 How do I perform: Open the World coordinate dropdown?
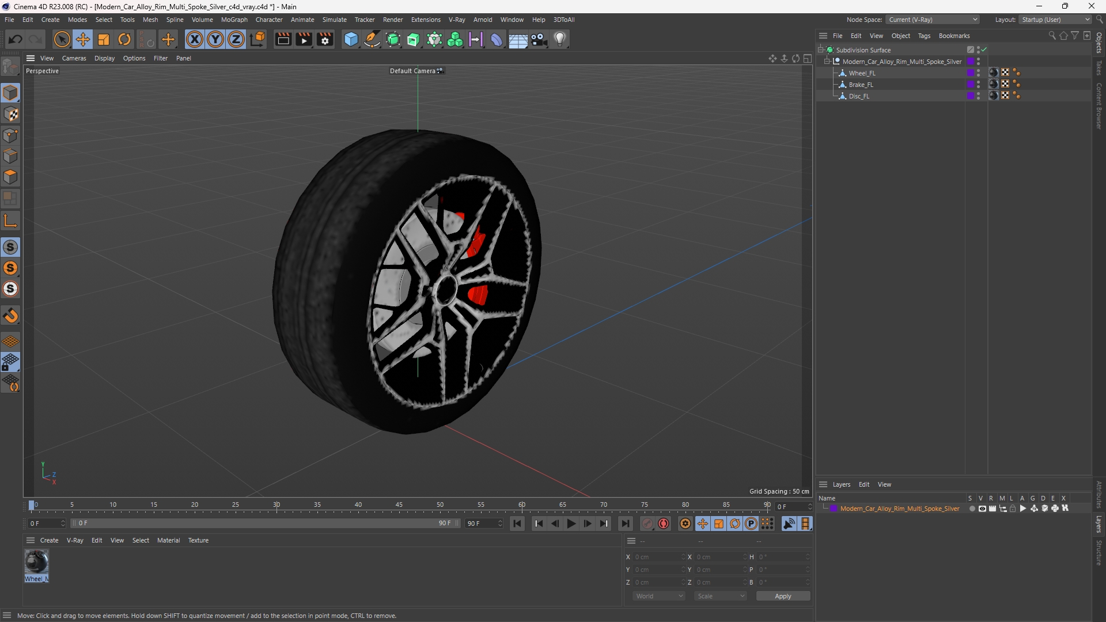click(658, 596)
